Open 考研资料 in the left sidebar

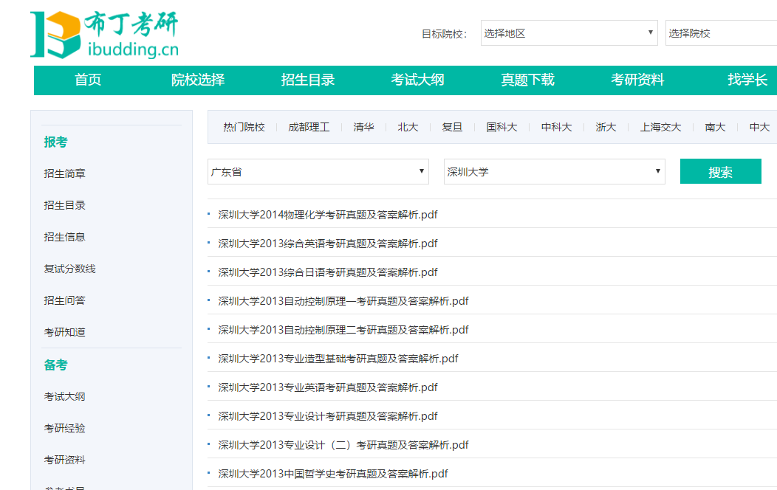point(64,460)
